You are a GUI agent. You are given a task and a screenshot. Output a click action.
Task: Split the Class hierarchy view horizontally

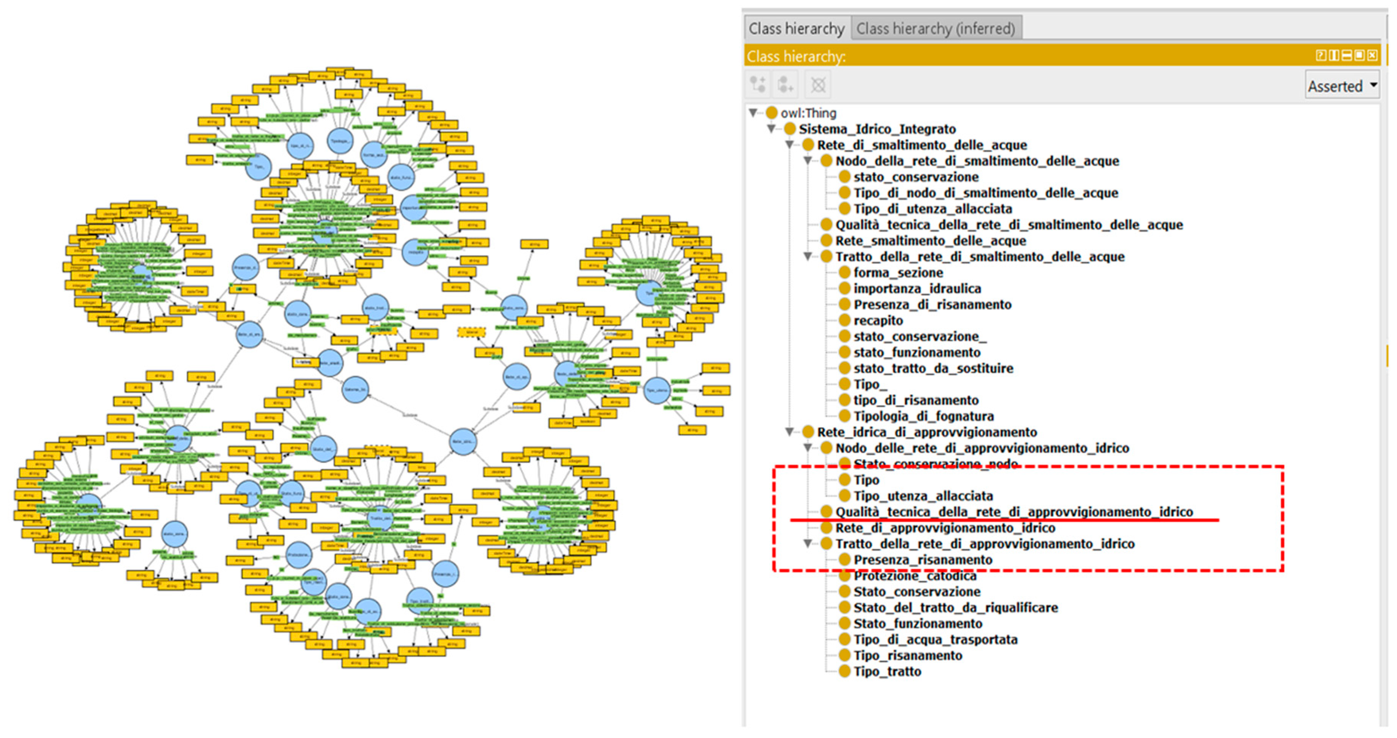[1347, 55]
